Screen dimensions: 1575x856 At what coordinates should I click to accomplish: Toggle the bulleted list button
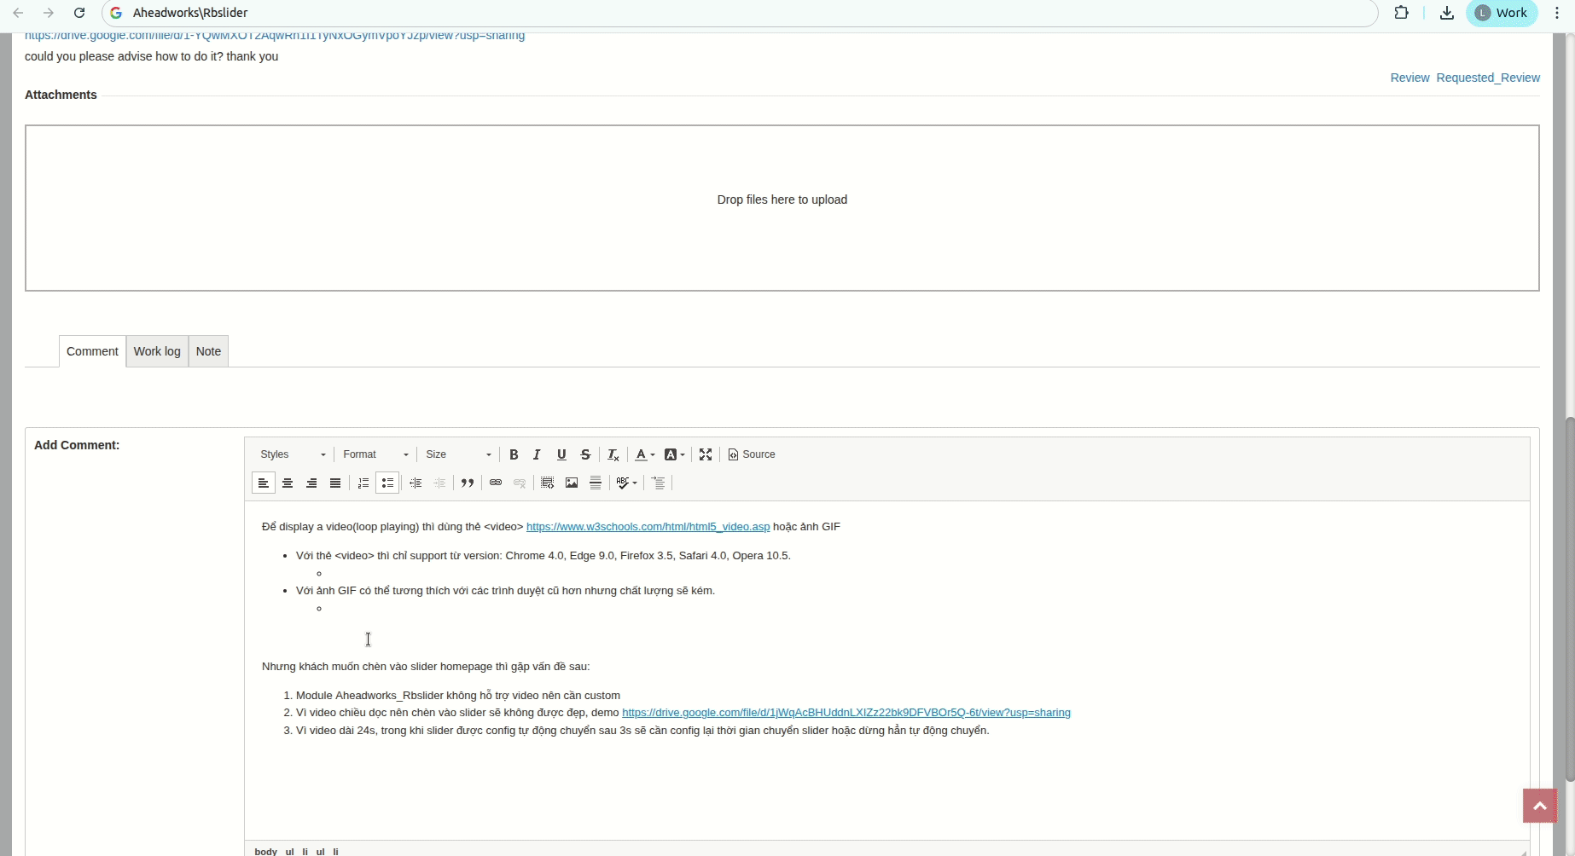(x=387, y=483)
